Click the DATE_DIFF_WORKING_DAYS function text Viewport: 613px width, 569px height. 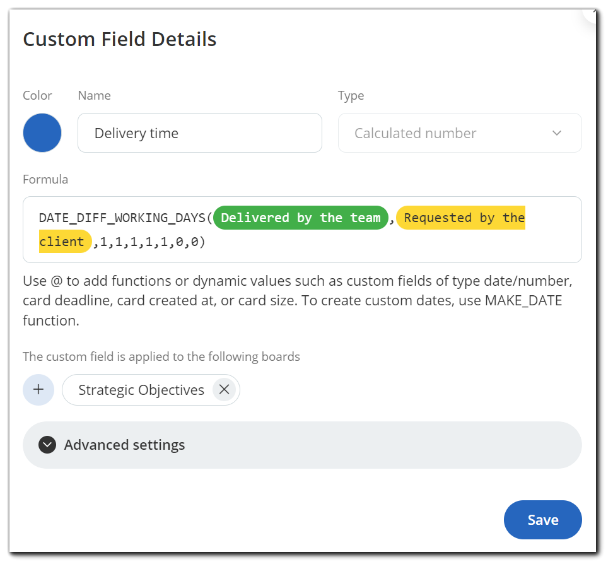coord(122,218)
